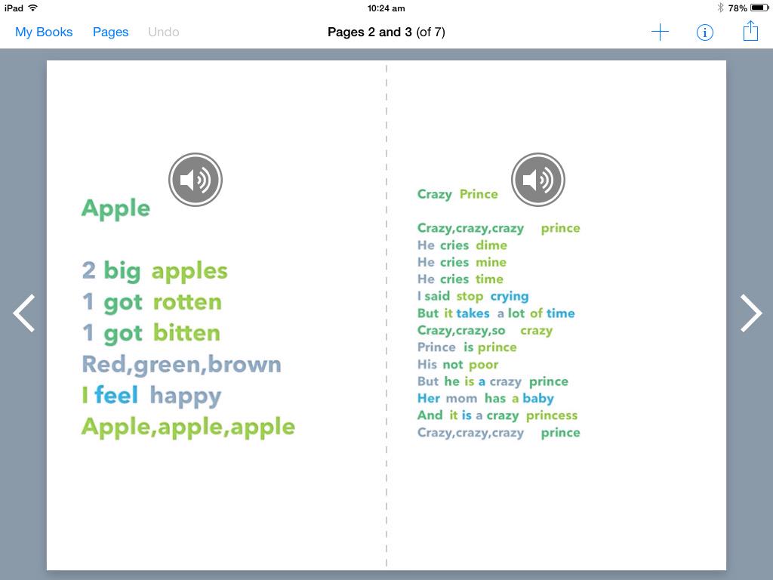Open the share menu

pos(750,32)
